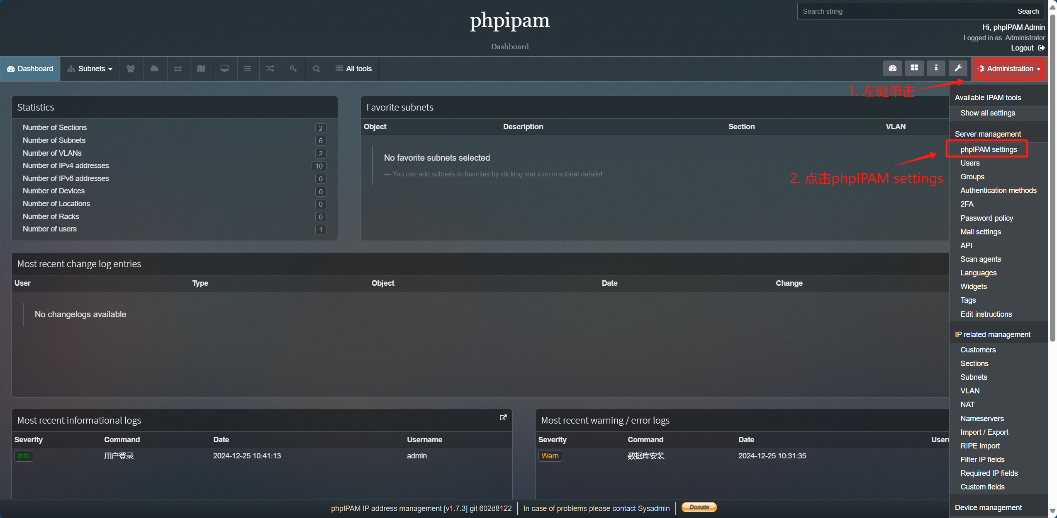Open the Administration dropdown menu

tap(1010, 69)
